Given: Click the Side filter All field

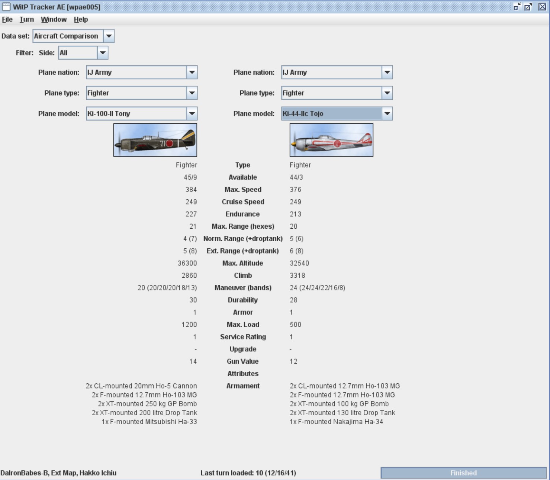Looking at the screenshot, I should tap(78, 53).
